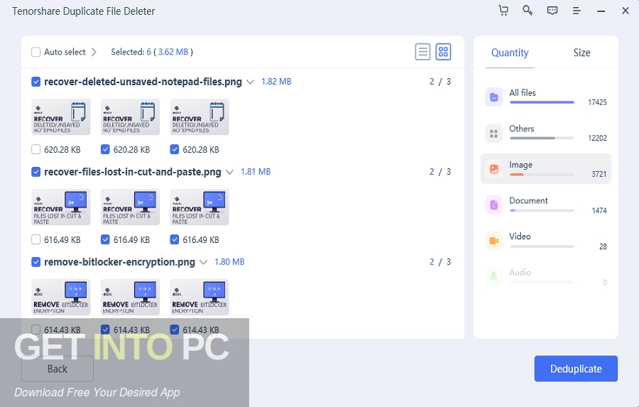Enable the Auto select checkbox
639x407 pixels.
coord(36,52)
